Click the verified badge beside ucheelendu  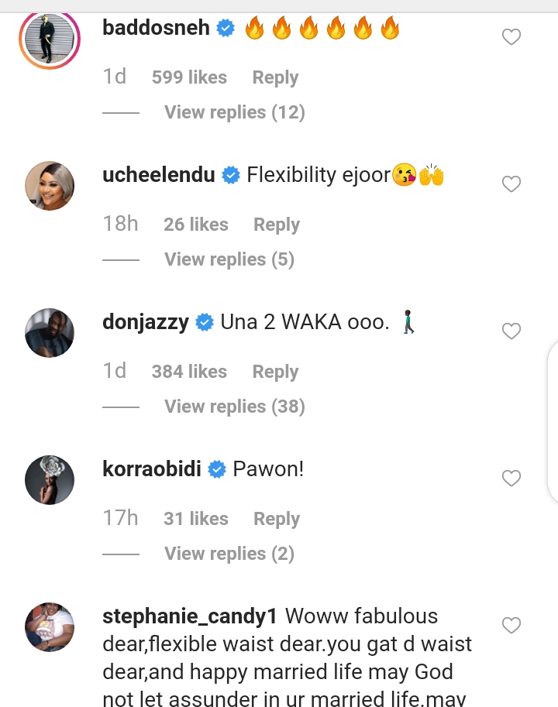pos(230,176)
